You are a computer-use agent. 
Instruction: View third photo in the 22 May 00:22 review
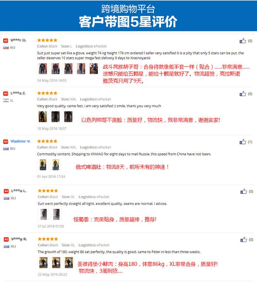click(69, 263)
